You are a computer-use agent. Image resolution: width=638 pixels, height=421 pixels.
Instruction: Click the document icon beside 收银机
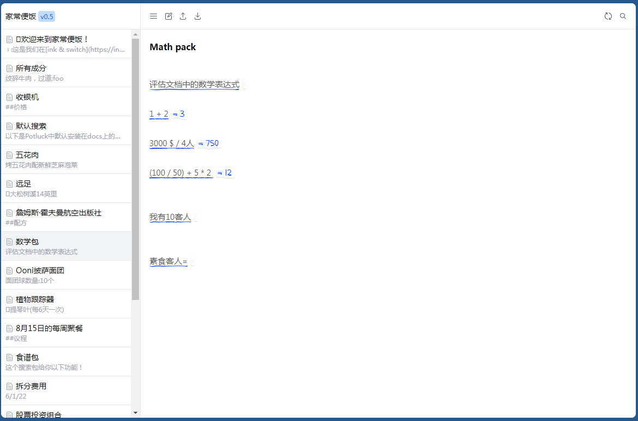9,97
